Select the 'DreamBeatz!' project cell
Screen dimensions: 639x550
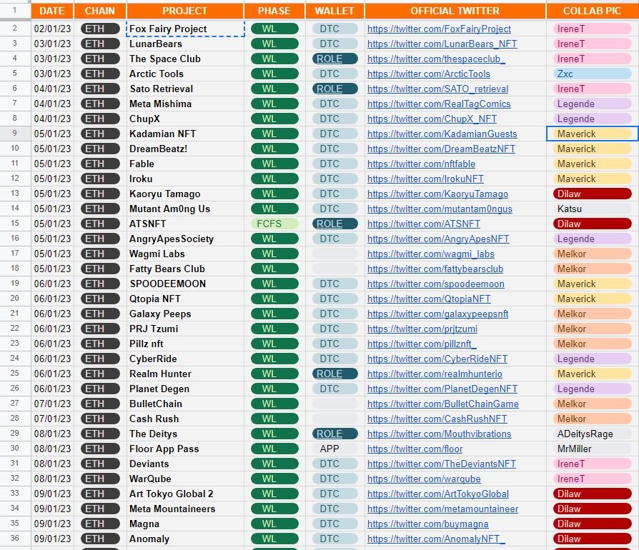(x=185, y=149)
